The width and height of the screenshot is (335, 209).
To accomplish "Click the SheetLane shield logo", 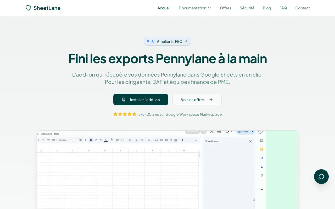I will [28, 8].
